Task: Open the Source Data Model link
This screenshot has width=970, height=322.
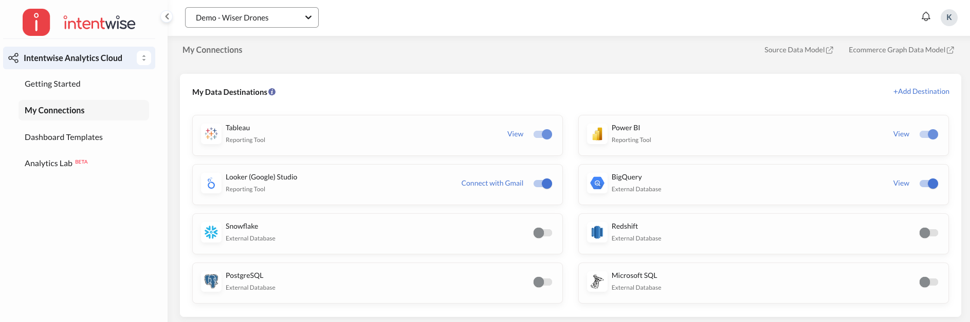Action: click(794, 50)
